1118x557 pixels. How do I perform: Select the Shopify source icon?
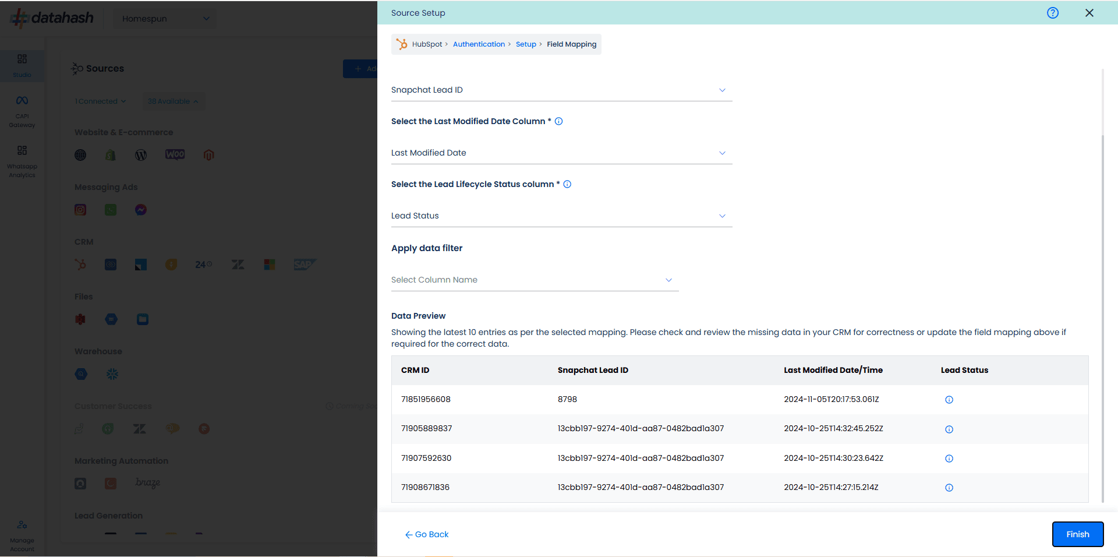point(111,155)
